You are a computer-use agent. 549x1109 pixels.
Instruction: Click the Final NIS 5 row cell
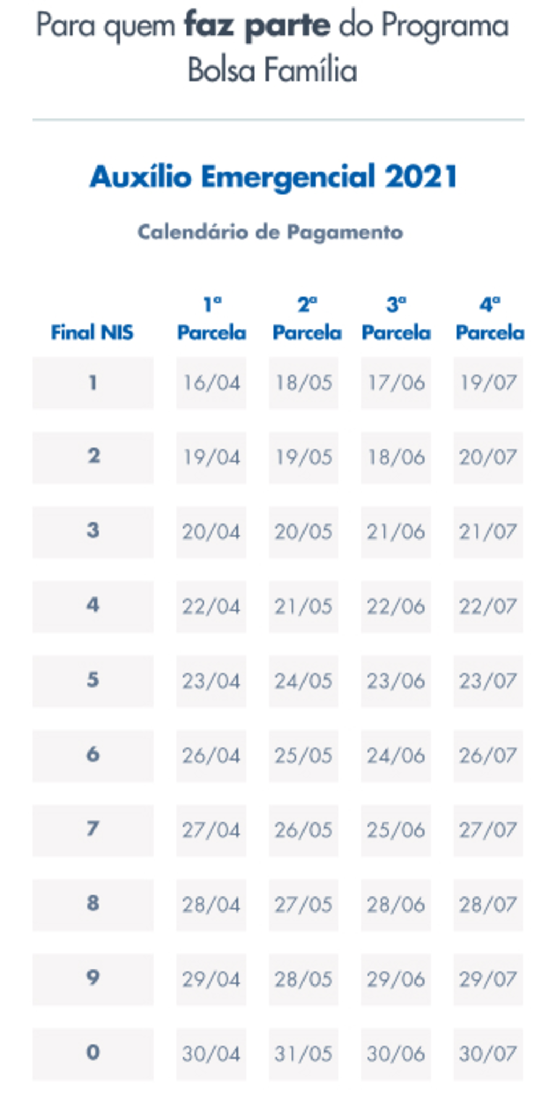93,681
